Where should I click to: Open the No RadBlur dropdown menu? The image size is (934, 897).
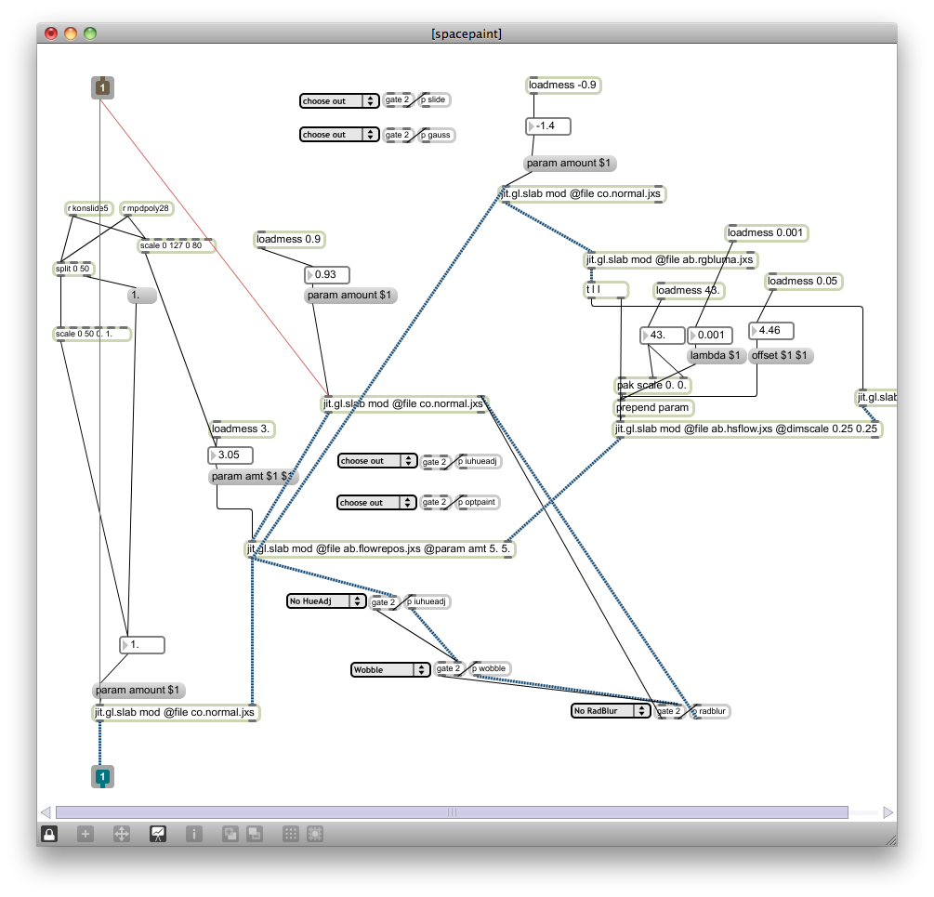612,711
